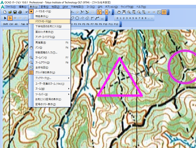
Task: Click the New file icon
Action: click(x=5, y=12)
